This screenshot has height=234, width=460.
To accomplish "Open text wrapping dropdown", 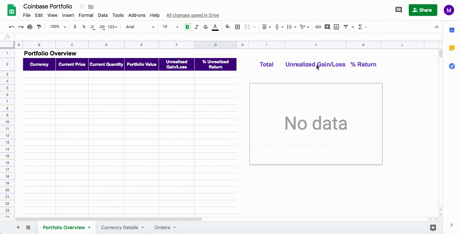I will (x=292, y=27).
